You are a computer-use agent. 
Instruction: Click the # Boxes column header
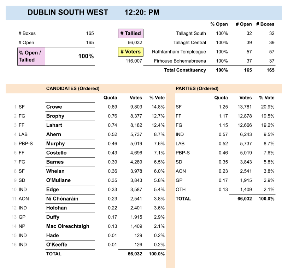[x=265, y=24]
